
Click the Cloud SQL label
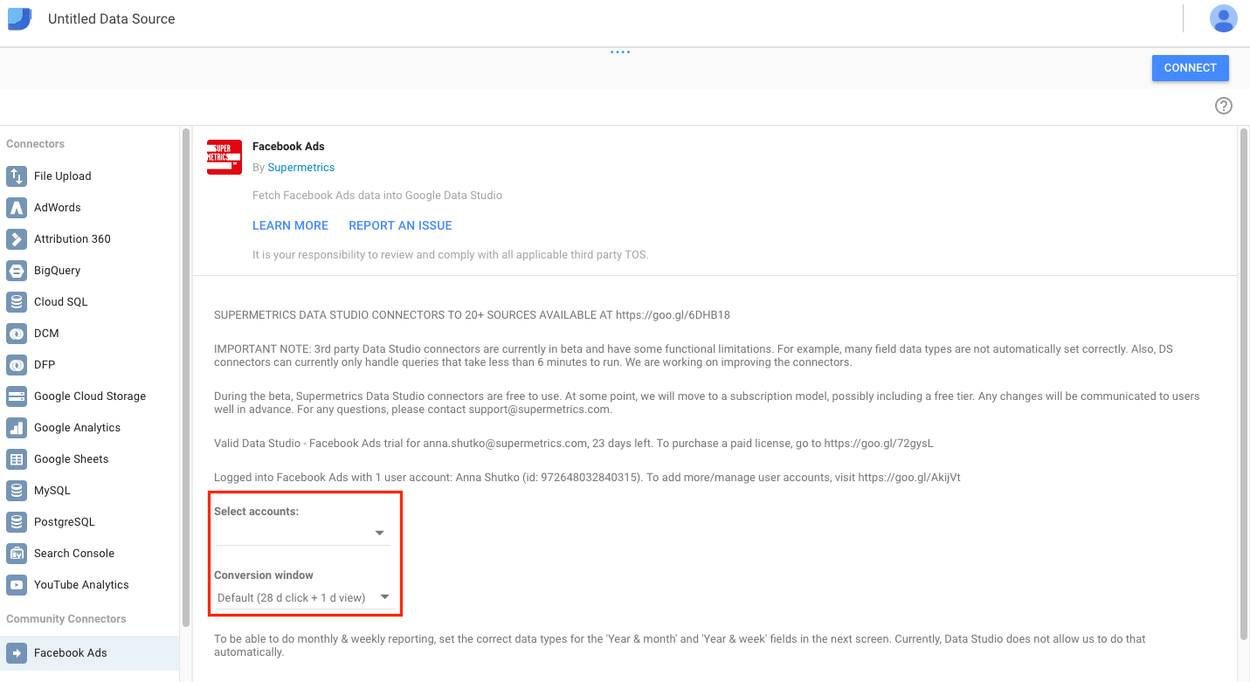(x=61, y=302)
